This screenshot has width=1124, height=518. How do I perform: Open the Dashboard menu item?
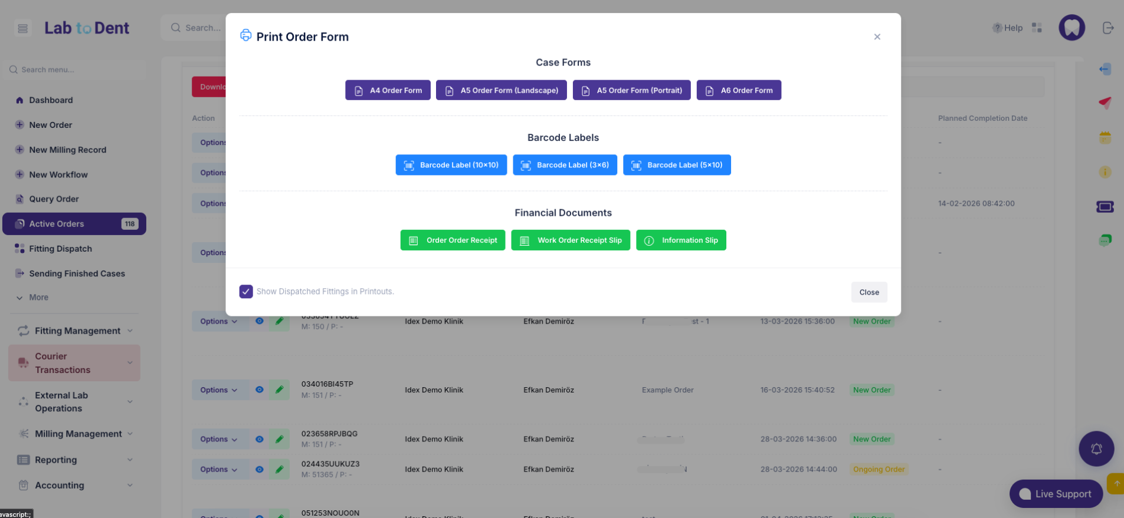point(51,100)
